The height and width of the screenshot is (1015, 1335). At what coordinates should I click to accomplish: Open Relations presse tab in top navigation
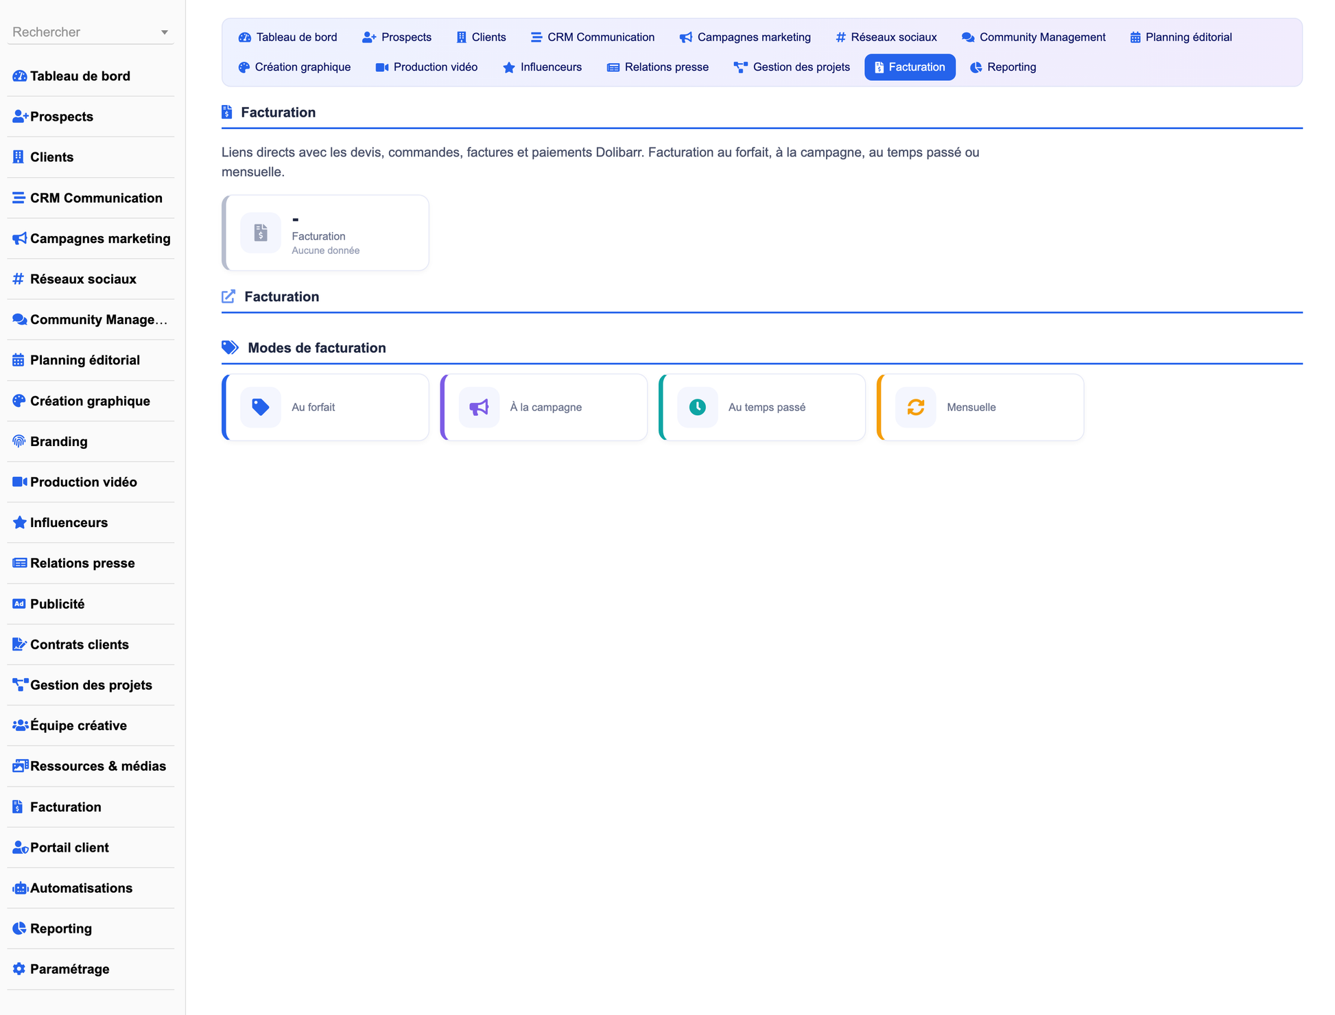(x=658, y=67)
